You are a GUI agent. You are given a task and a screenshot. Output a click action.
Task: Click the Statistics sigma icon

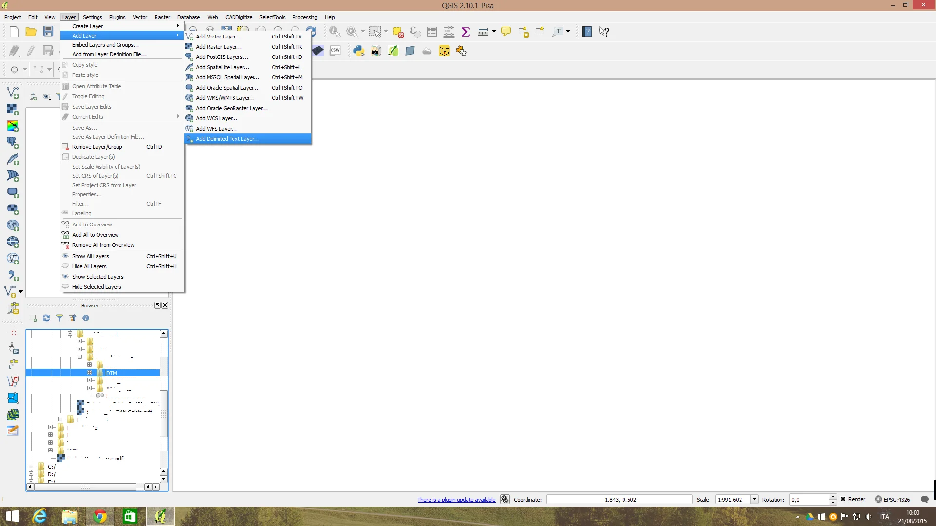[x=466, y=32]
